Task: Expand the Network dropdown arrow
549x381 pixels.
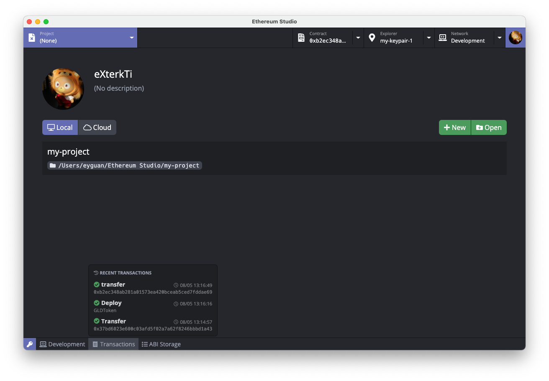Action: [500, 38]
